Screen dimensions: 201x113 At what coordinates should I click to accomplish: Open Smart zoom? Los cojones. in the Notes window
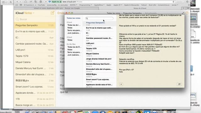pyautogui.click(x=100, y=80)
